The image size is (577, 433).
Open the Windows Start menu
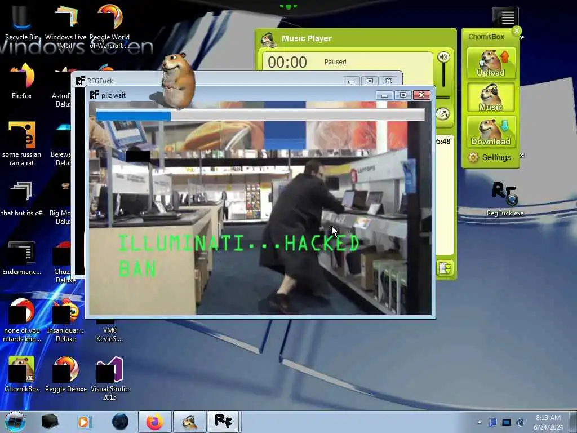[x=15, y=422]
